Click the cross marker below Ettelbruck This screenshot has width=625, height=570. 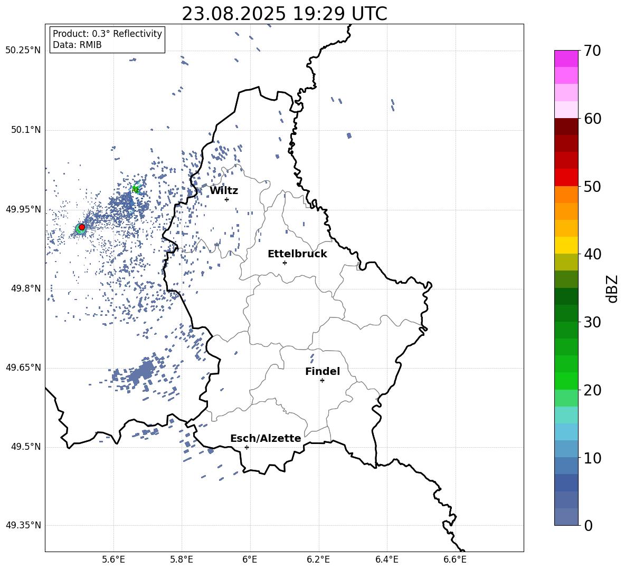[285, 263]
